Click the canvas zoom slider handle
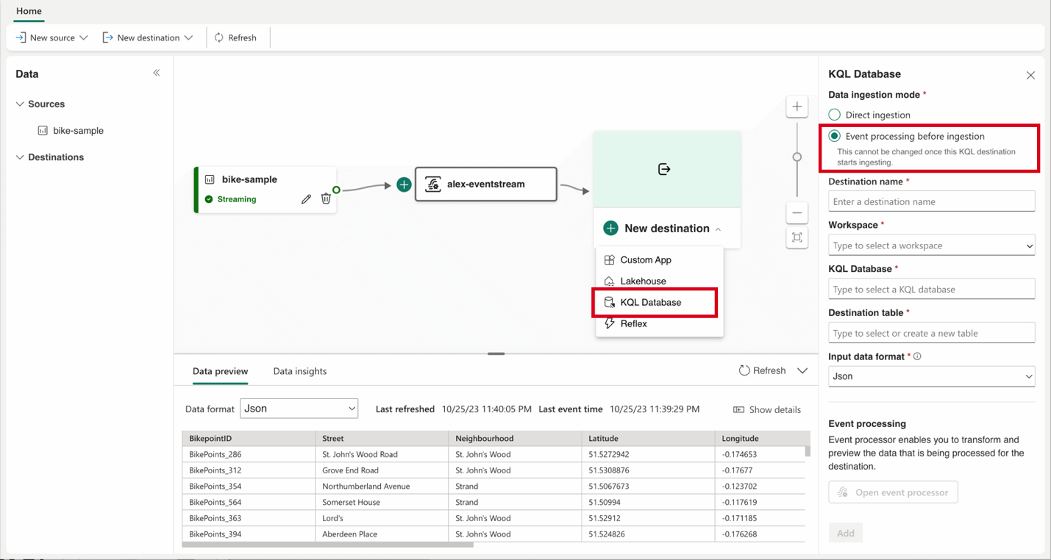 click(x=797, y=157)
